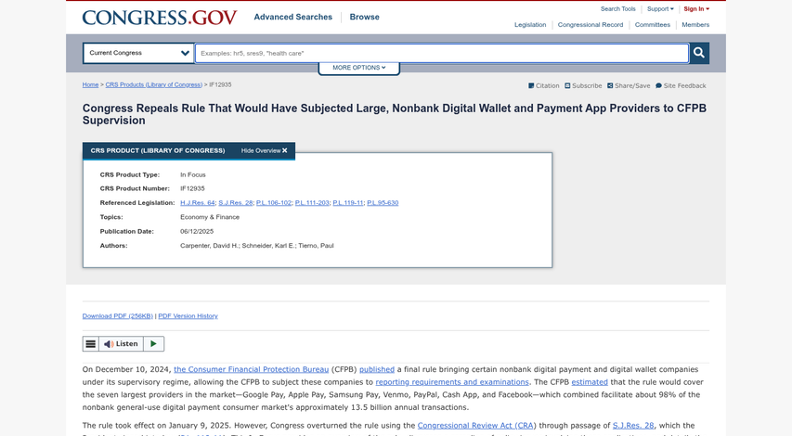Go to Members section
Screen dimensions: 792x436
click(695, 25)
